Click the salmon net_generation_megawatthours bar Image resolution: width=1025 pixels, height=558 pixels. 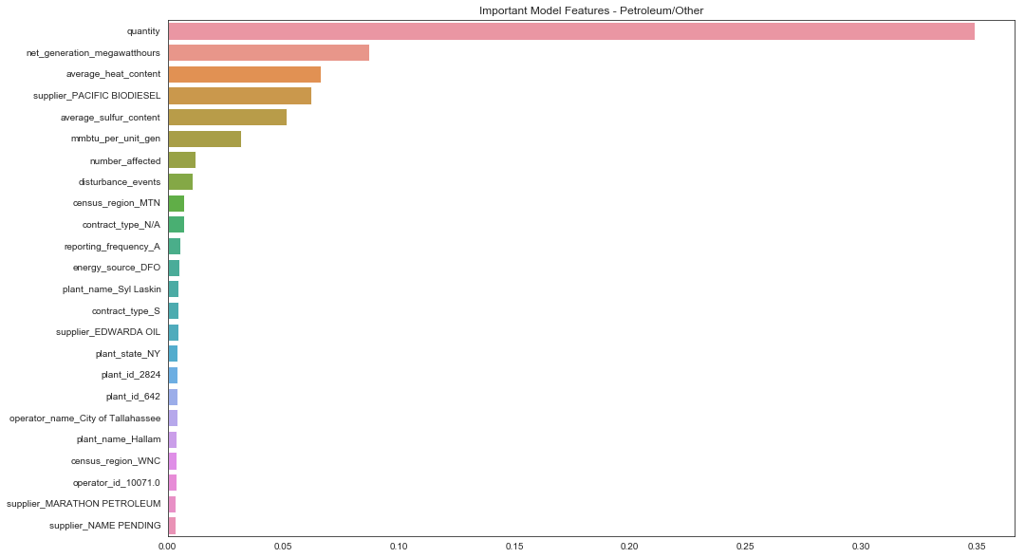(x=269, y=53)
